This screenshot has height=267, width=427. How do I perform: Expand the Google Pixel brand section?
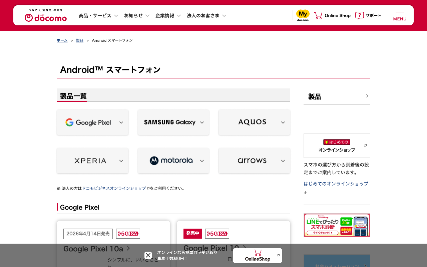(92, 122)
